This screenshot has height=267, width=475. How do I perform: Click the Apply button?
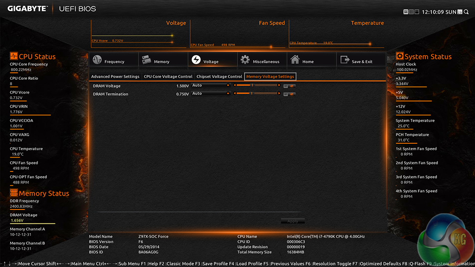pos(293,221)
